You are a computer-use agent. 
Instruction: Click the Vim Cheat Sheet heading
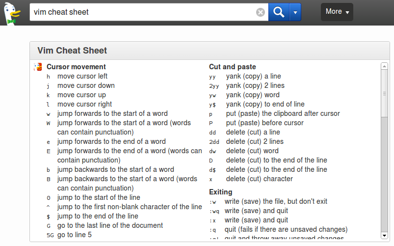coord(72,51)
